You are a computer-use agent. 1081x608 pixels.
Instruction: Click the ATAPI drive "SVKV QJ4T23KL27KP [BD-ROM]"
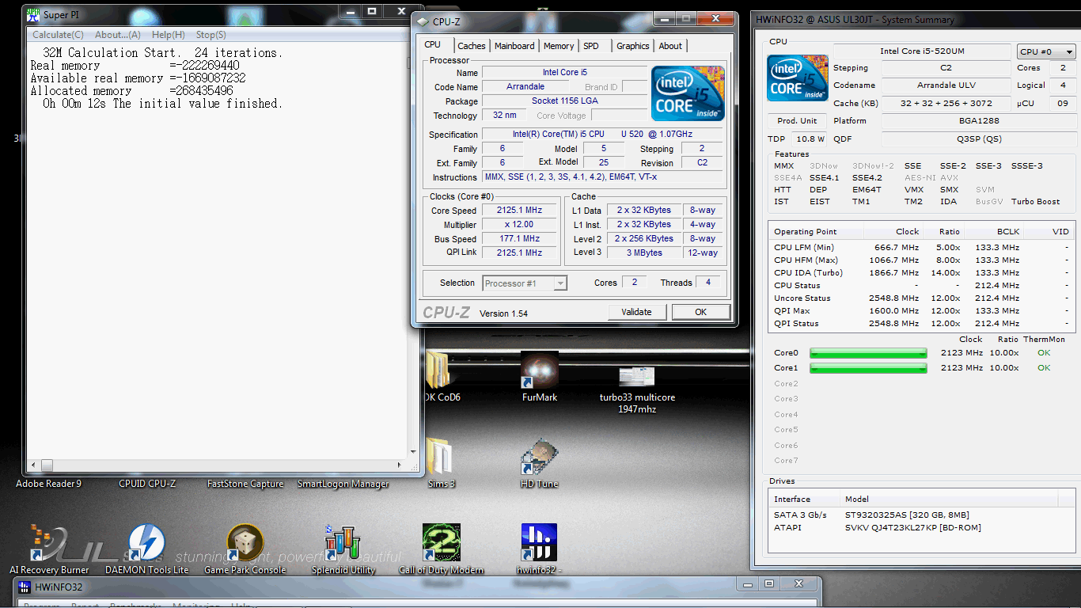click(912, 528)
